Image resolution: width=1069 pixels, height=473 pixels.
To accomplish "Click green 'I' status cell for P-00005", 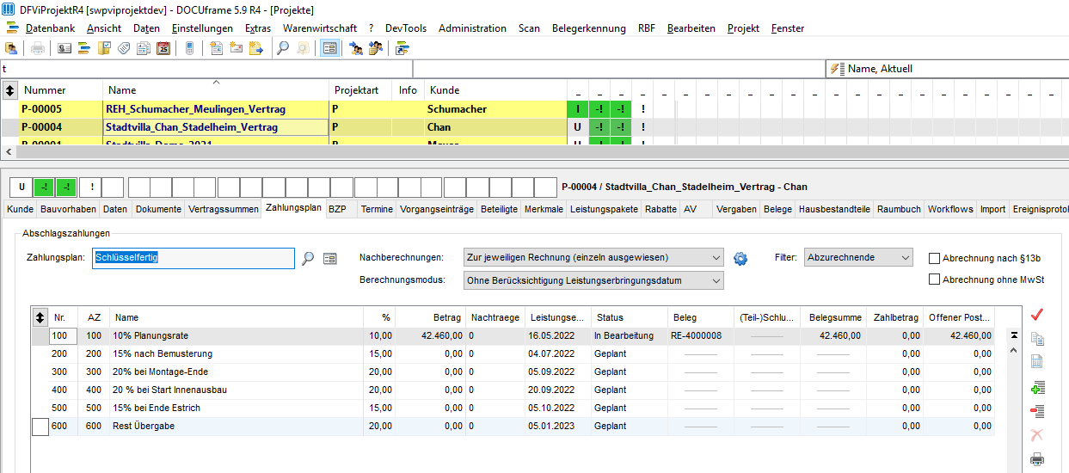I will tap(577, 109).
